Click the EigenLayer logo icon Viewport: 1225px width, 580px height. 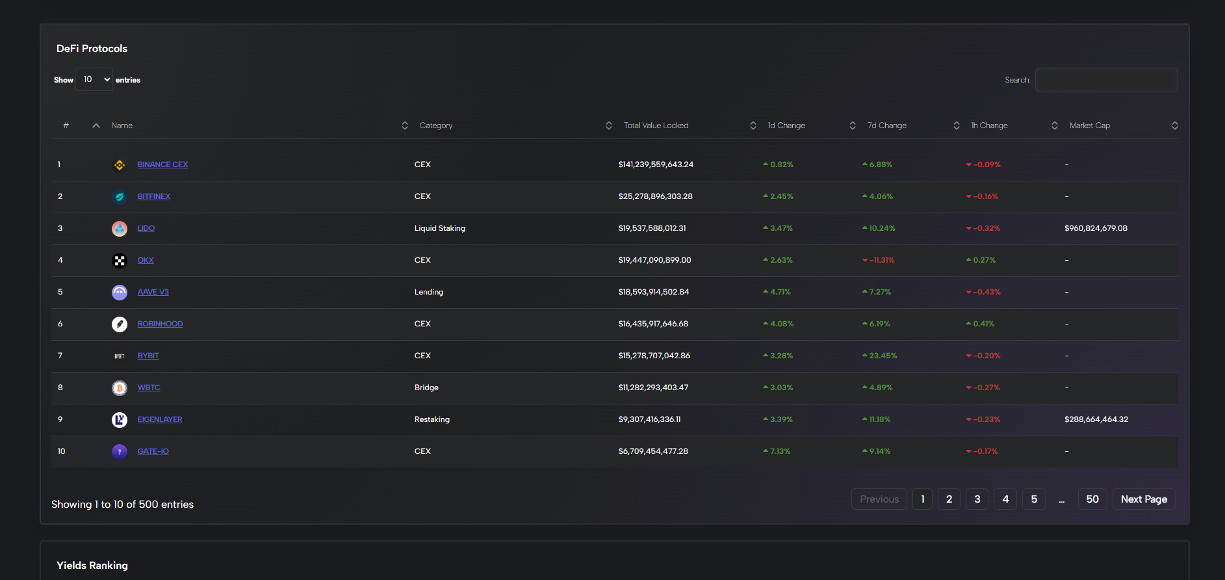tap(120, 420)
